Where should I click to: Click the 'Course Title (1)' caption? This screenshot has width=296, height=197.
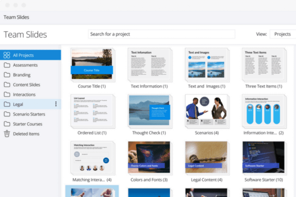coord(92,86)
